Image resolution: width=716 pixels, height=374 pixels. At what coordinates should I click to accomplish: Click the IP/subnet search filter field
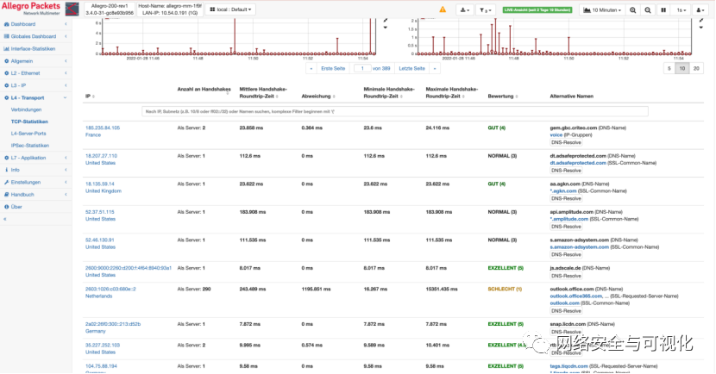[x=394, y=111]
